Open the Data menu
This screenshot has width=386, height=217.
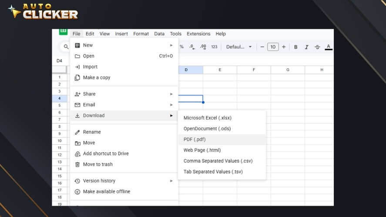coord(159,34)
